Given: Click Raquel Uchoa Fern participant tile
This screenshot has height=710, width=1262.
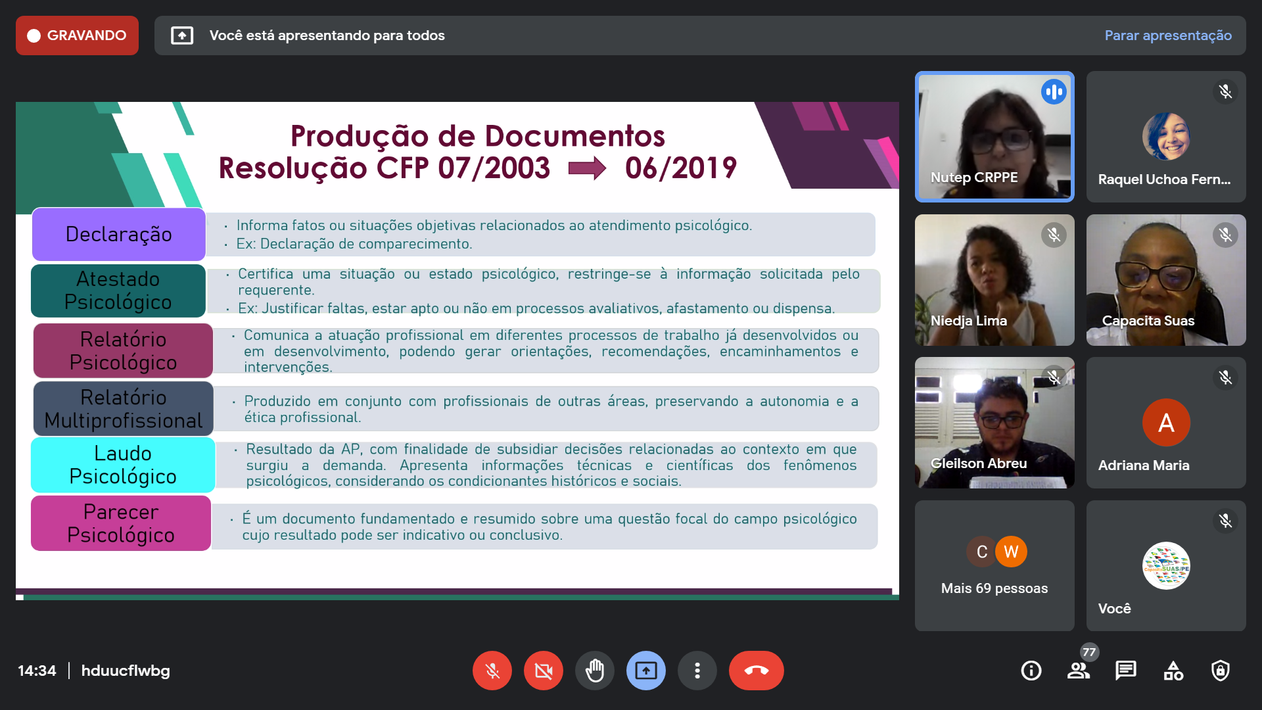Looking at the screenshot, I should pos(1165,137).
